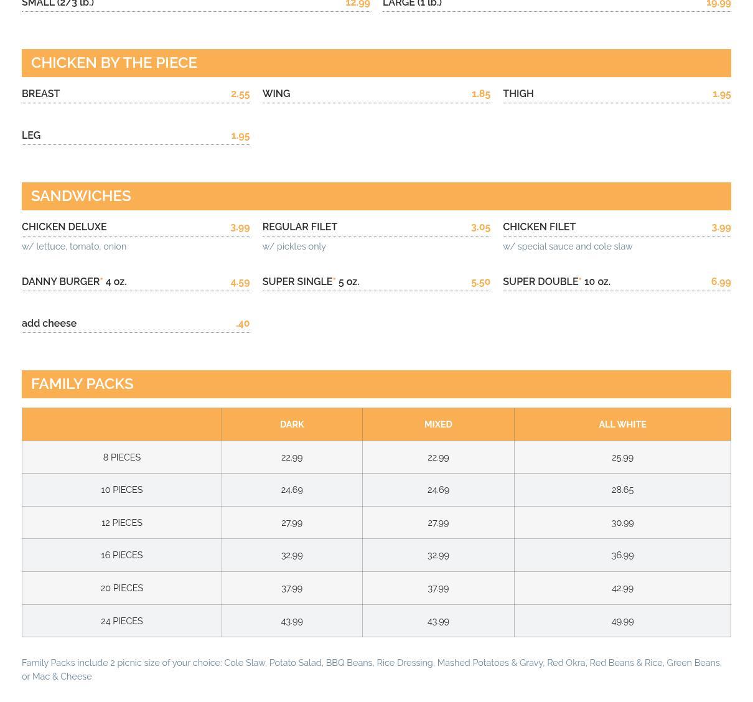The width and height of the screenshot is (753, 702).
Task: Click the Super Single 5 oz. item
Action: pyautogui.click(x=311, y=282)
